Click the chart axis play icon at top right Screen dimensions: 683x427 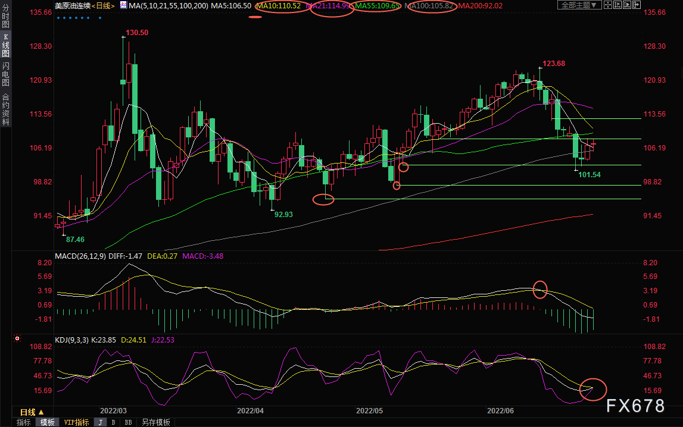[627, 5]
